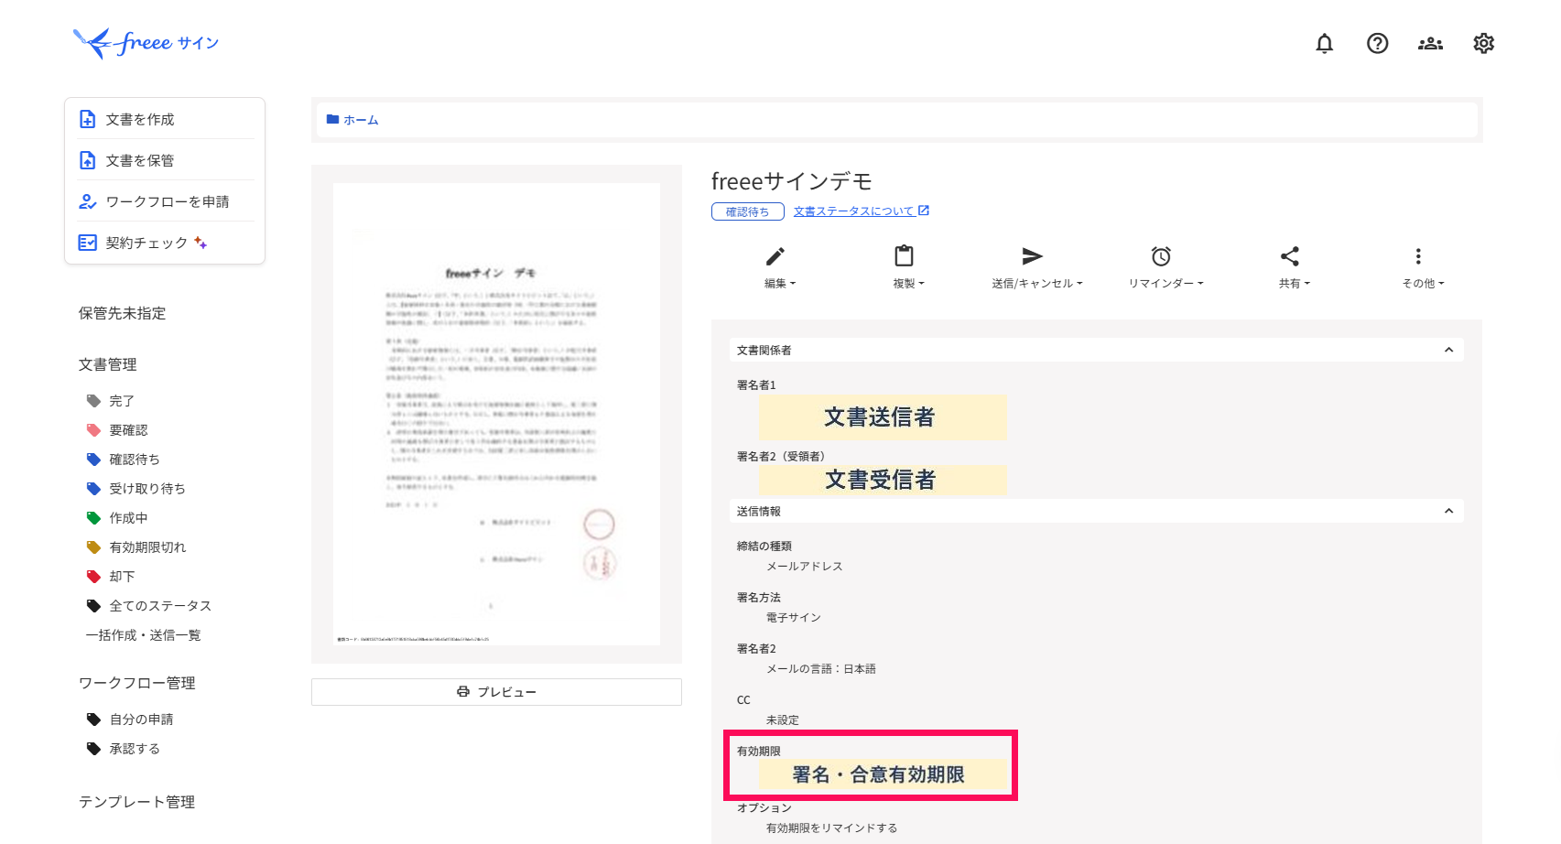The image size is (1561, 844).
Task: Click the 契約チェック checklist icon
Action: pyautogui.click(x=88, y=243)
